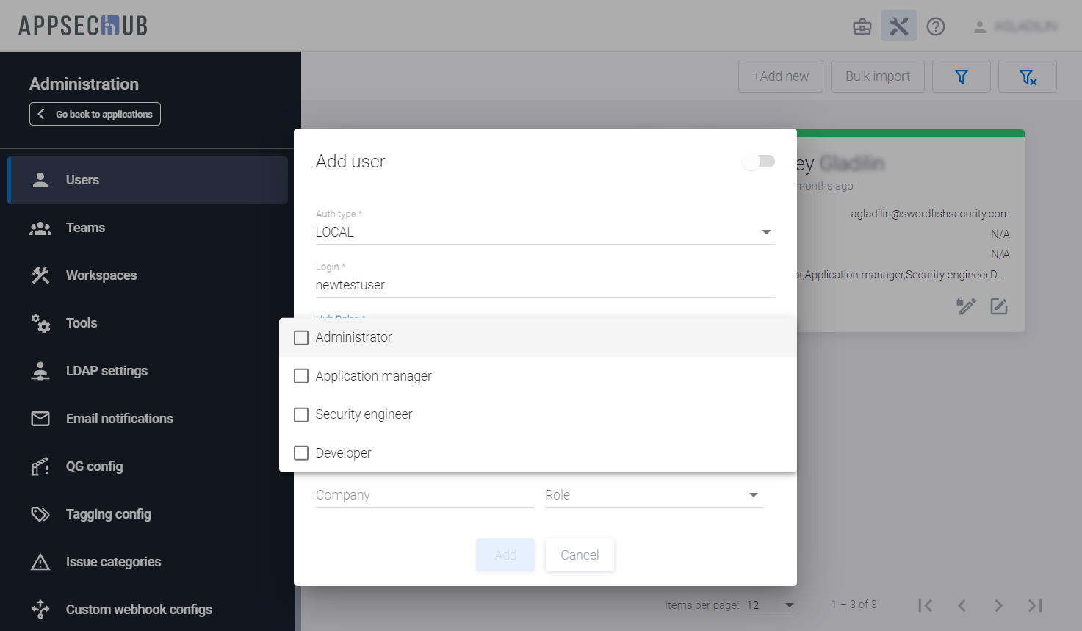This screenshot has height=631, width=1082.
Task: Open the help question mark icon
Action: (935, 27)
